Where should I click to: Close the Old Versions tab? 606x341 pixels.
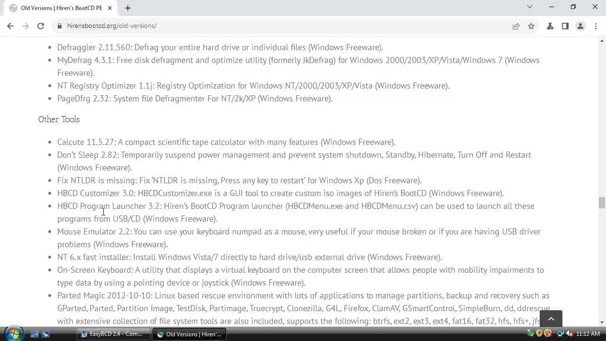(110, 8)
